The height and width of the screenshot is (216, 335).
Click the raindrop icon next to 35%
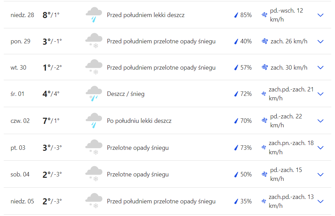[x=236, y=201]
